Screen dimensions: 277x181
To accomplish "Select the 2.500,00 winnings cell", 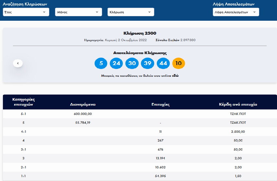I will click(x=238, y=132).
